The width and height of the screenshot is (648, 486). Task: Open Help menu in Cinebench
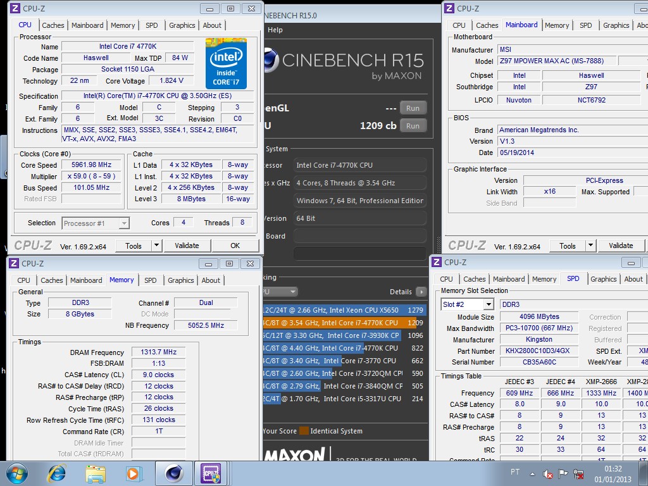pos(275,30)
